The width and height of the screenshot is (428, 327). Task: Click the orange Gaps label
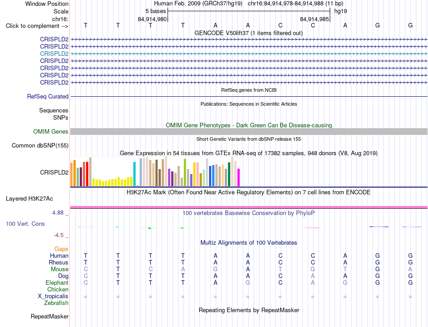coord(61,249)
